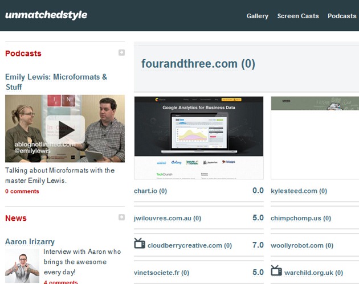Open the chimpchomp.us (0) link
Screen dimensions: 359x284
[301, 218]
